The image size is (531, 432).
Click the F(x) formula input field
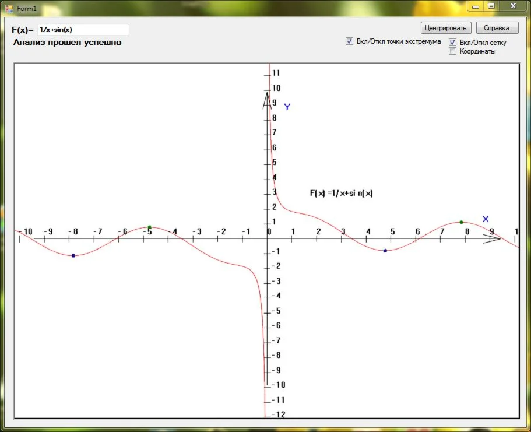click(x=83, y=30)
